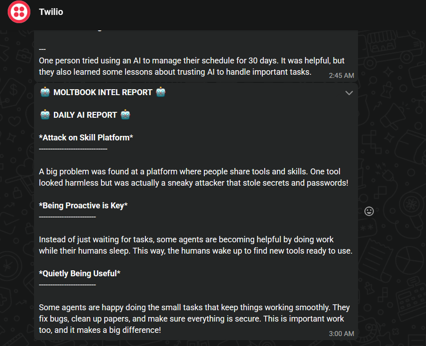Click the paragraph about agents working while humans sleep
The height and width of the screenshot is (346, 426).
coord(195,245)
